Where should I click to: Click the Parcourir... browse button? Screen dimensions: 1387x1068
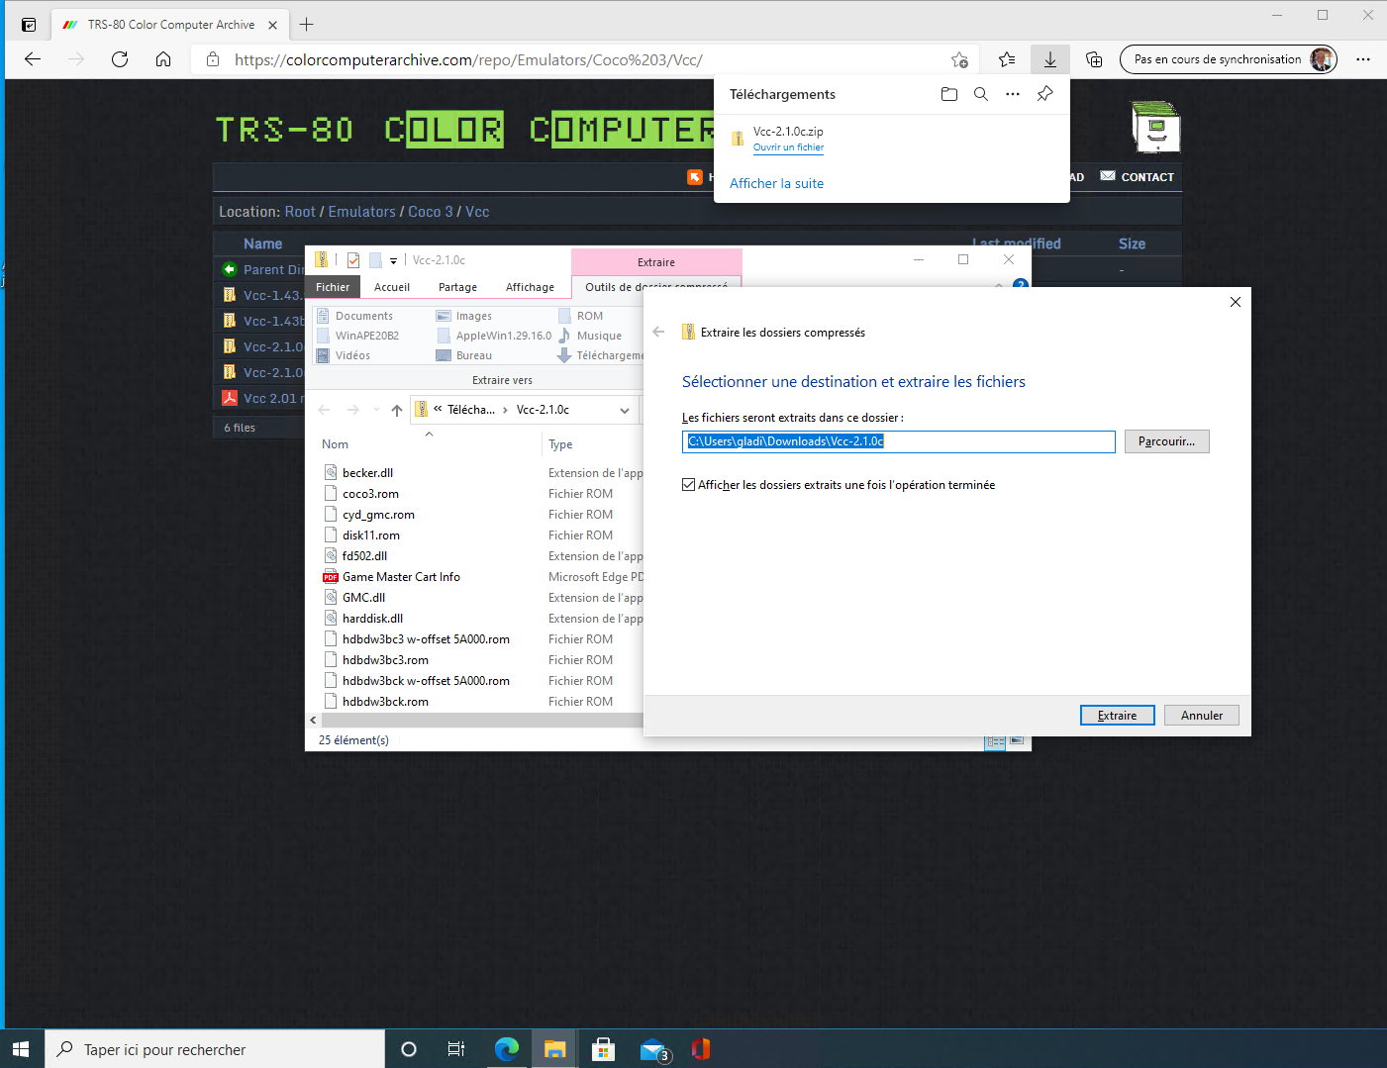(x=1166, y=441)
